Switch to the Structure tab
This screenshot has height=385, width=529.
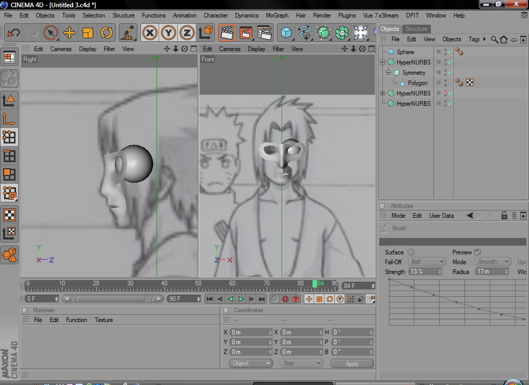pos(416,29)
